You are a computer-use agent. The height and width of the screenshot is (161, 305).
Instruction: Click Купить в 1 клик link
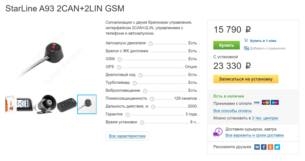tap(263, 41)
